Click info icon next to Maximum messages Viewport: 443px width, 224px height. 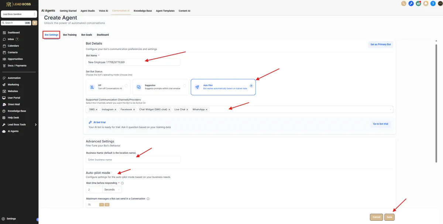pyautogui.click(x=148, y=199)
